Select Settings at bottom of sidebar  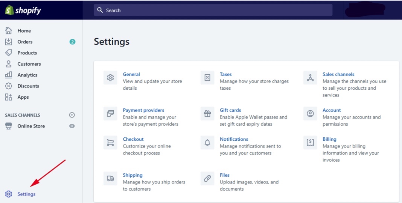pos(26,194)
